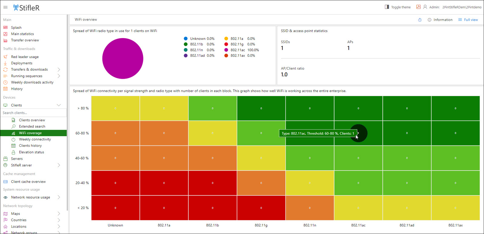Click the chart icon beside admin profile
The width and height of the screenshot is (484, 234).
(418, 7)
